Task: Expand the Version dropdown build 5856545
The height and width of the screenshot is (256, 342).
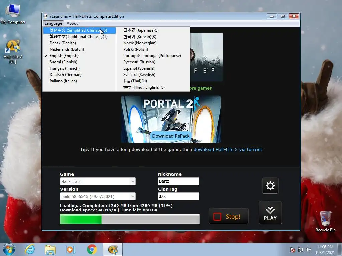Action: (98, 196)
